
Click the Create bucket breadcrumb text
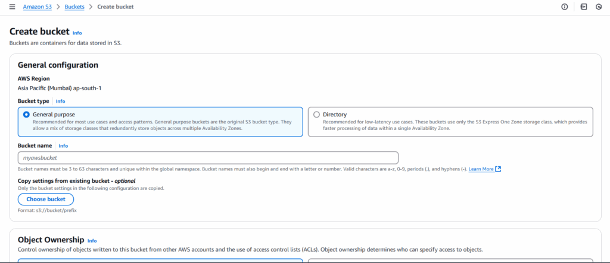tap(116, 7)
